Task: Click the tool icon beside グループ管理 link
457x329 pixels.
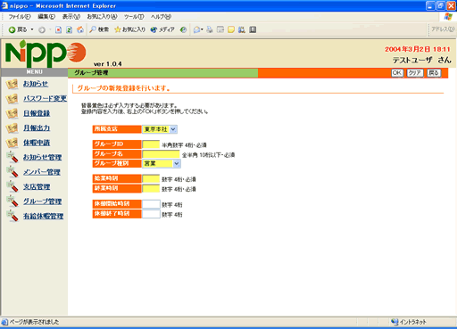Action: pos(12,202)
